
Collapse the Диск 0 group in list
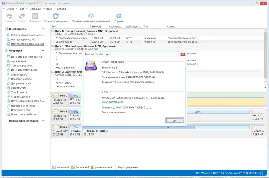click(53, 31)
